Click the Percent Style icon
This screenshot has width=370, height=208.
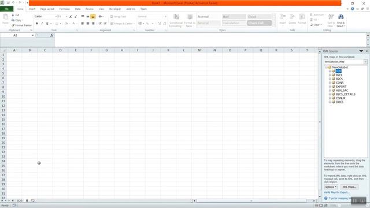147,24
